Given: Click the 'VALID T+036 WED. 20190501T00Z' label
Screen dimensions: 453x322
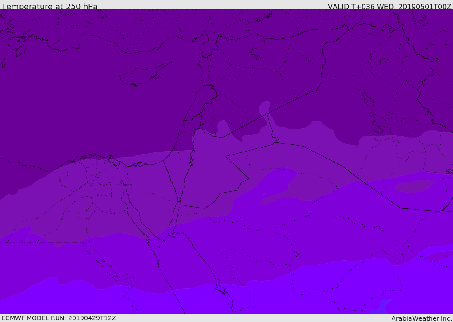Looking at the screenshot, I should click(x=389, y=6).
